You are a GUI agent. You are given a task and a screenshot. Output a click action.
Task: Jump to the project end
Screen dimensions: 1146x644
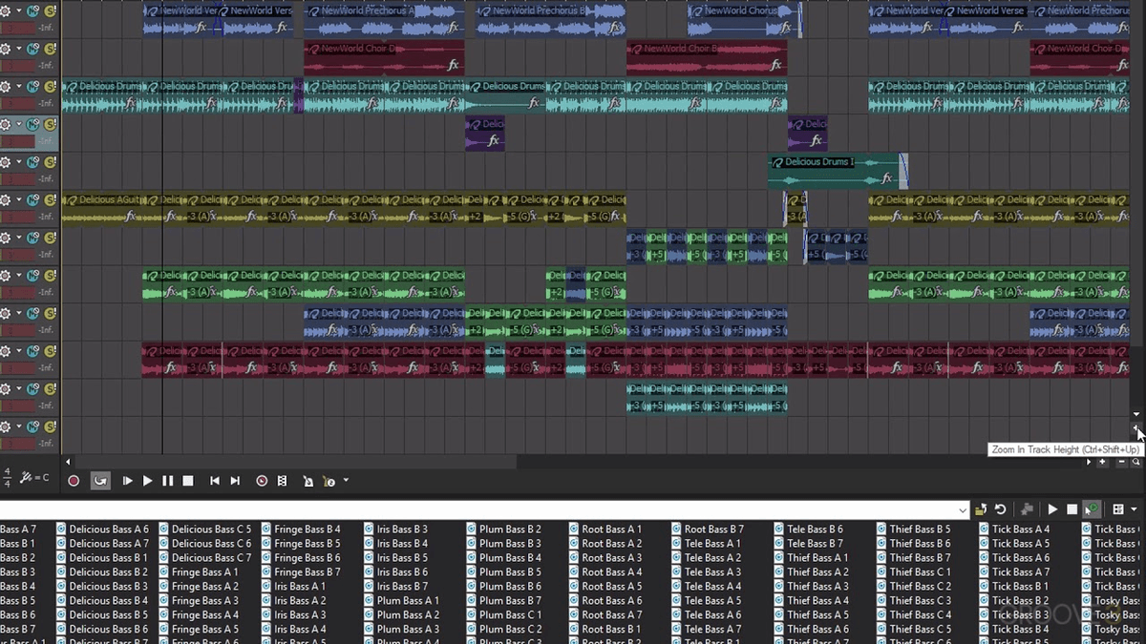235,482
